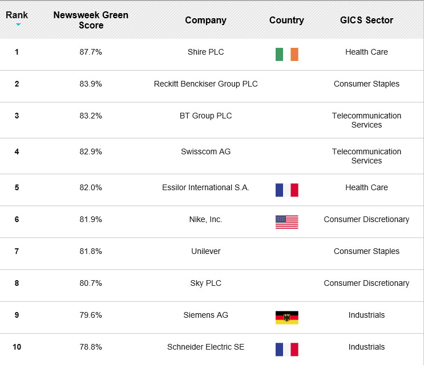Click the blue sort arrow under Rank
Image resolution: width=424 pixels, height=365 pixels.
click(18, 24)
